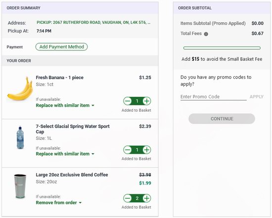
Task: Open banana's Replace with similar item dropdown
Action: [x=65, y=105]
